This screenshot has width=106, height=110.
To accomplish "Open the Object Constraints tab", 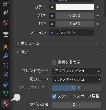I will click(6, 84).
